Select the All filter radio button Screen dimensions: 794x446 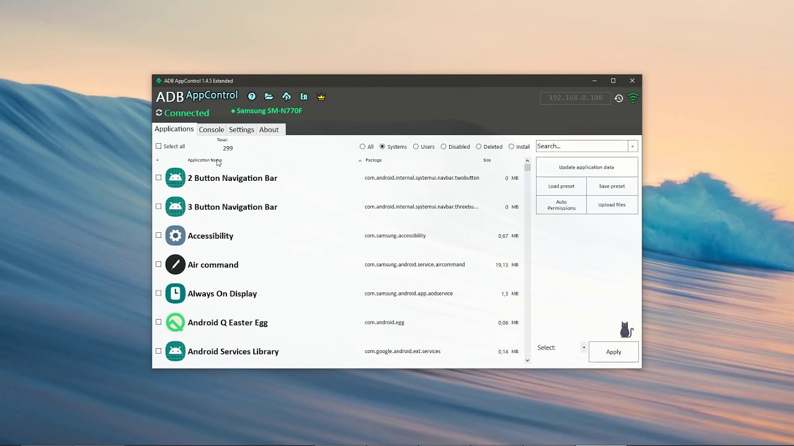point(362,147)
